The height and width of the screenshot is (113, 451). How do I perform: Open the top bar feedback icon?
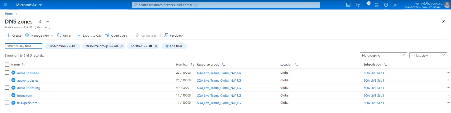pyautogui.click(x=395, y=5)
